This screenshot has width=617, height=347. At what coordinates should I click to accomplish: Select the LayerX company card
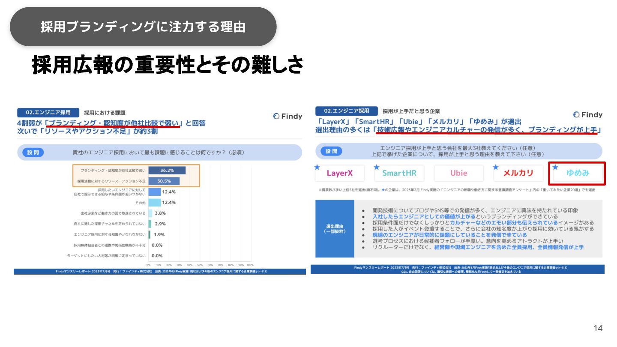(340, 173)
